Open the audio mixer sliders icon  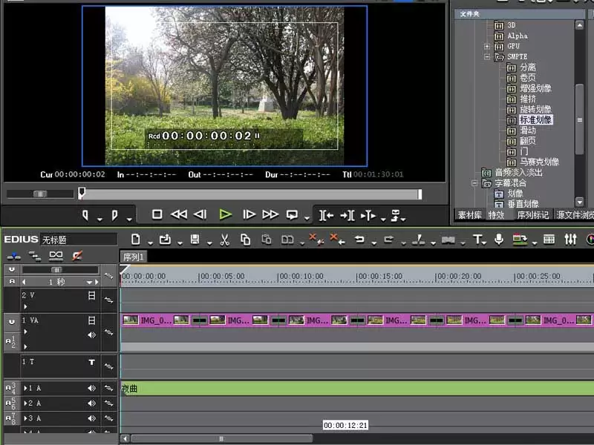pyautogui.click(x=570, y=239)
